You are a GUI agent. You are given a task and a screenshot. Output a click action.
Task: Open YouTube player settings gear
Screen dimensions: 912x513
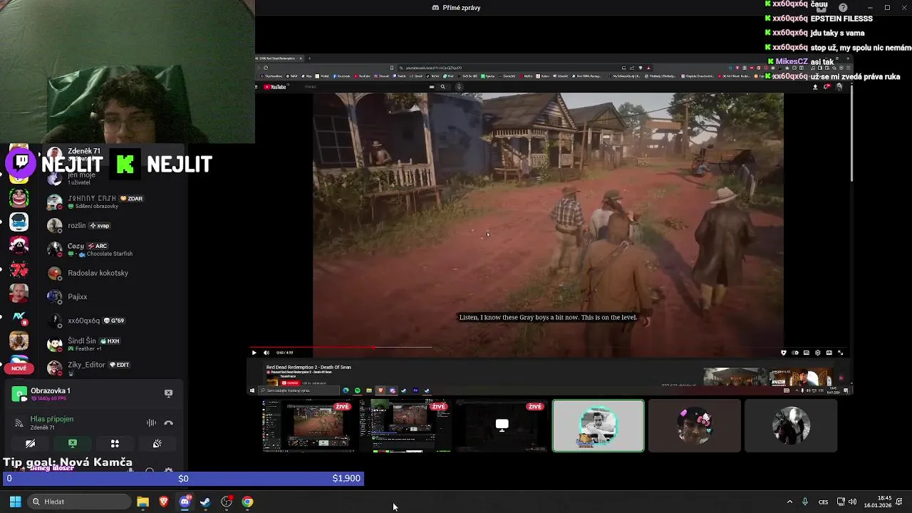tap(817, 353)
